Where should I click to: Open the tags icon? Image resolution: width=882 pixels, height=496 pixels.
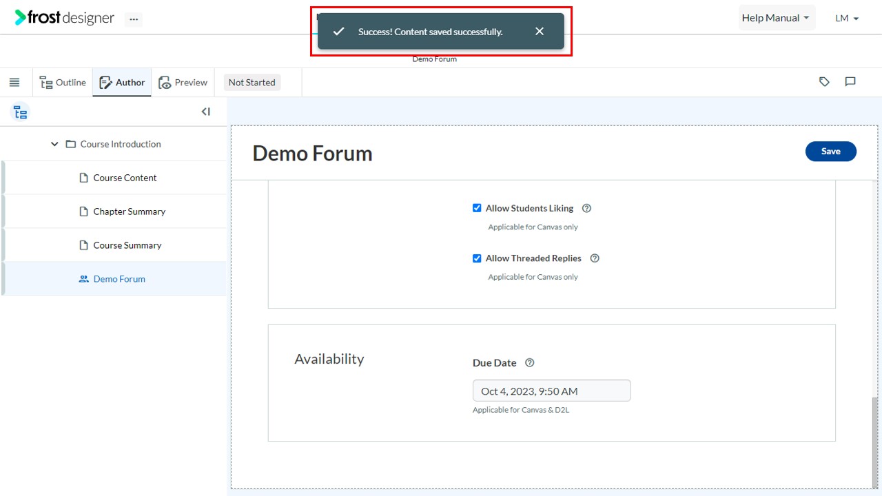(x=824, y=82)
